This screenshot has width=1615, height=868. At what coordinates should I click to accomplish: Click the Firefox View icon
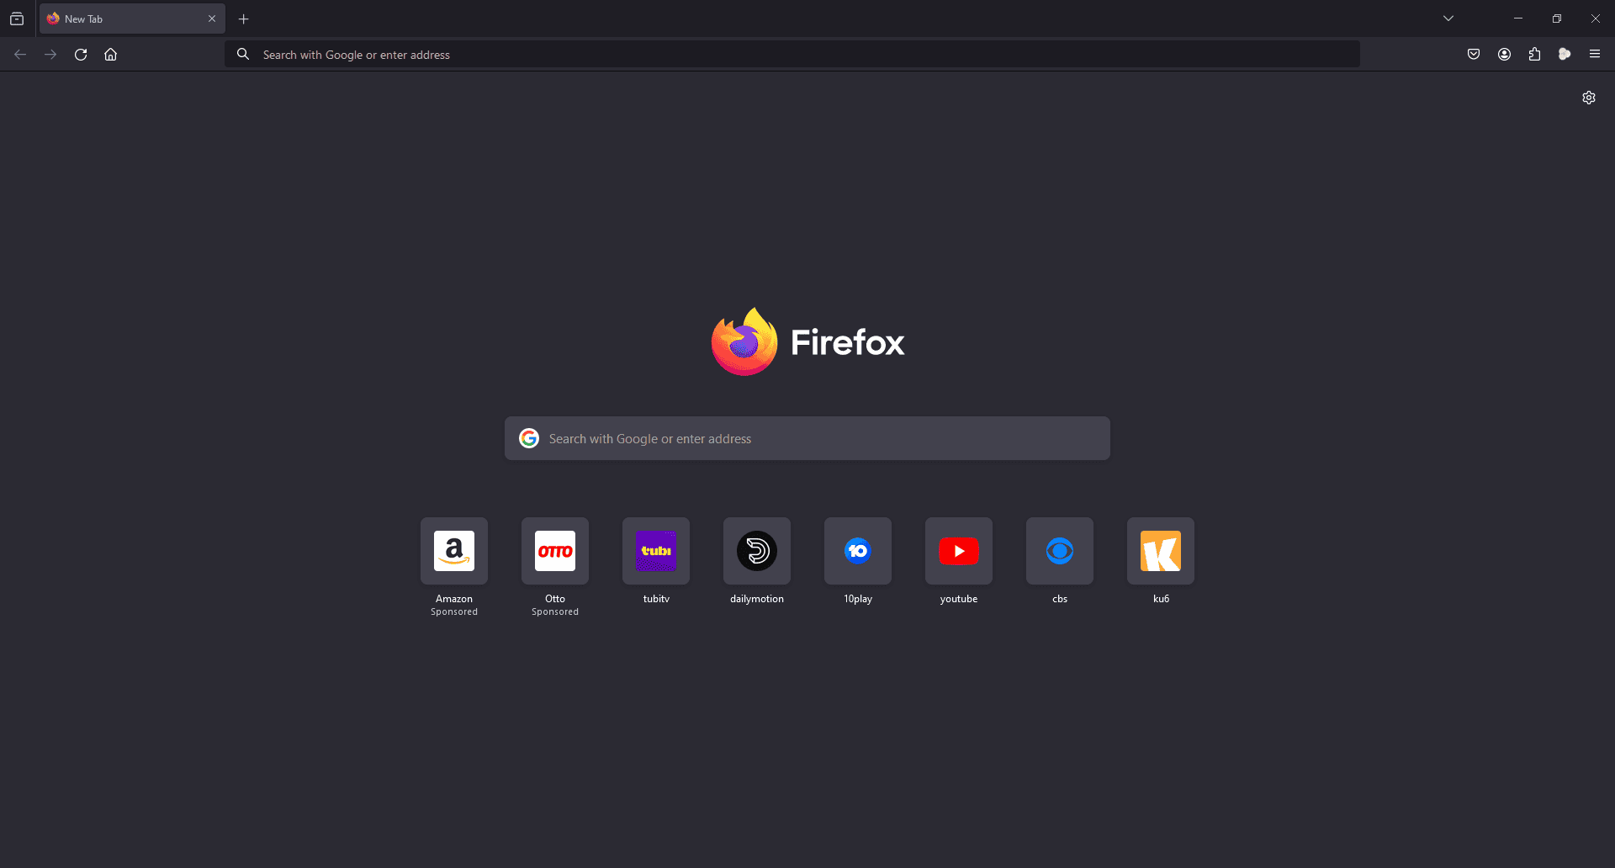coord(17,18)
